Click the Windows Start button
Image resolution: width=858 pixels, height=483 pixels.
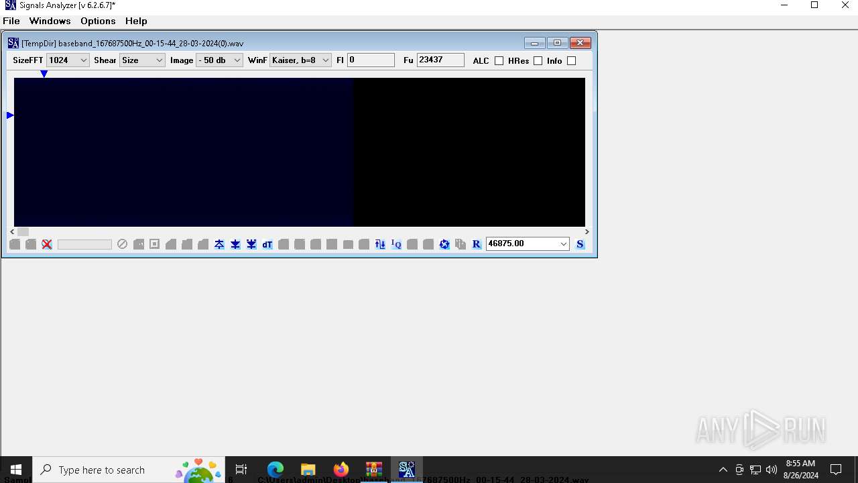pyautogui.click(x=16, y=470)
